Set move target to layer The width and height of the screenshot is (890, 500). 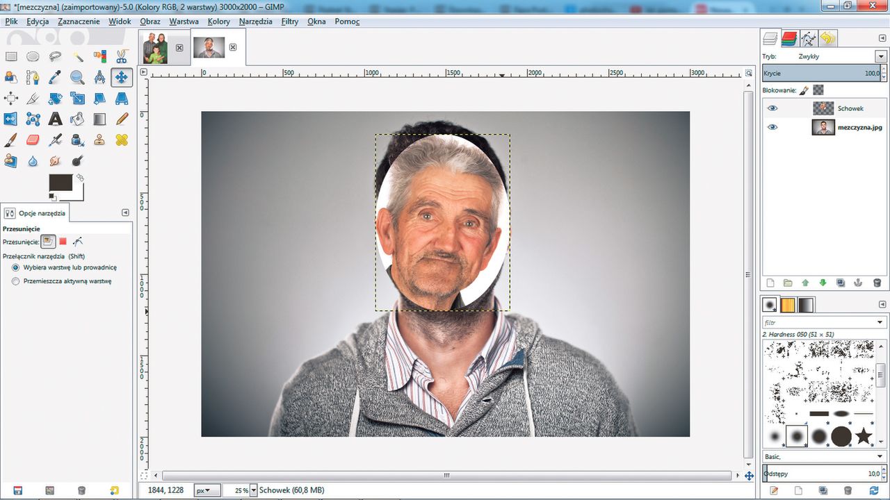[x=47, y=242]
